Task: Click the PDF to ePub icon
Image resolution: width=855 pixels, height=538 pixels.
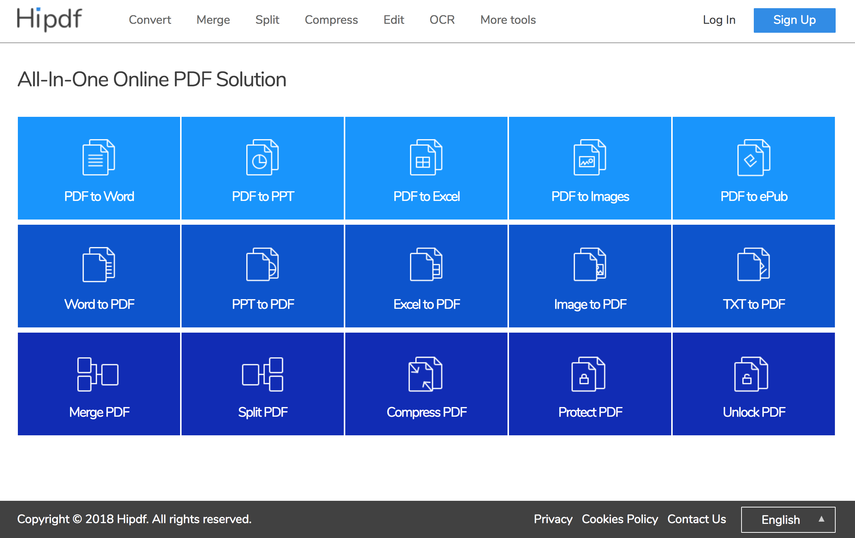Action: (753, 157)
